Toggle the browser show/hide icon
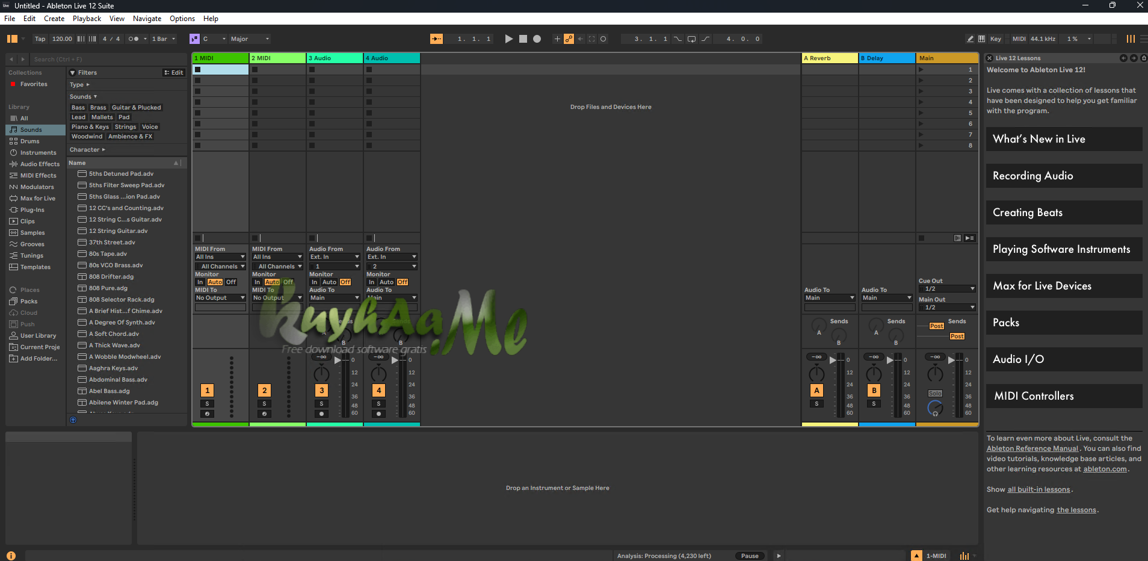Image resolution: width=1148 pixels, height=561 pixels. click(x=12, y=39)
